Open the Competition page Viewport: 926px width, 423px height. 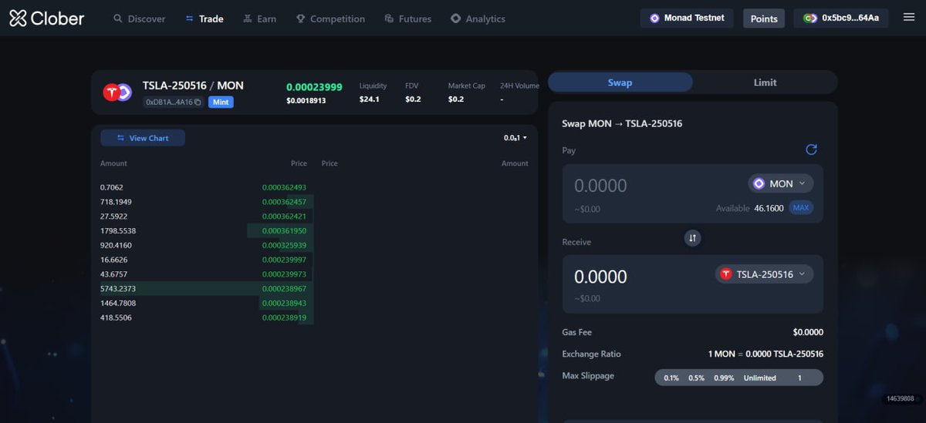[330, 18]
